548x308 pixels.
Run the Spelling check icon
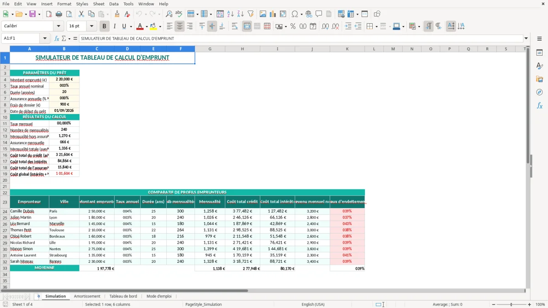(179, 14)
